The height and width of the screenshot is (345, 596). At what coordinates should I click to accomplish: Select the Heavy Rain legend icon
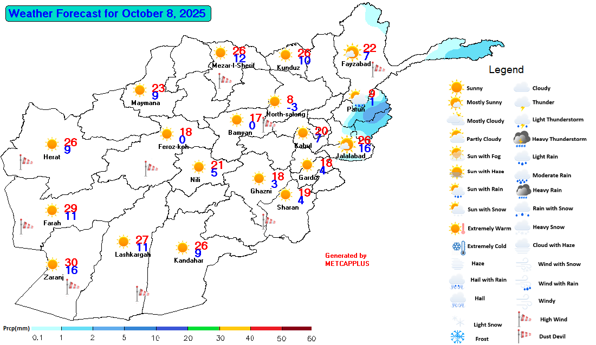pyautogui.click(x=523, y=190)
